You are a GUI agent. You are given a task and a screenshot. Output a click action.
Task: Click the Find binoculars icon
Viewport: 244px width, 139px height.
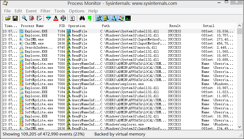(82, 18)
